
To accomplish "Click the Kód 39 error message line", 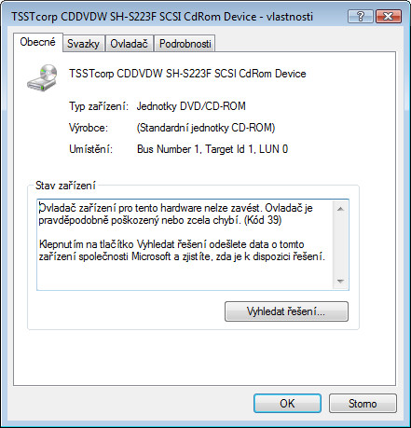I will pyautogui.click(x=160, y=220).
